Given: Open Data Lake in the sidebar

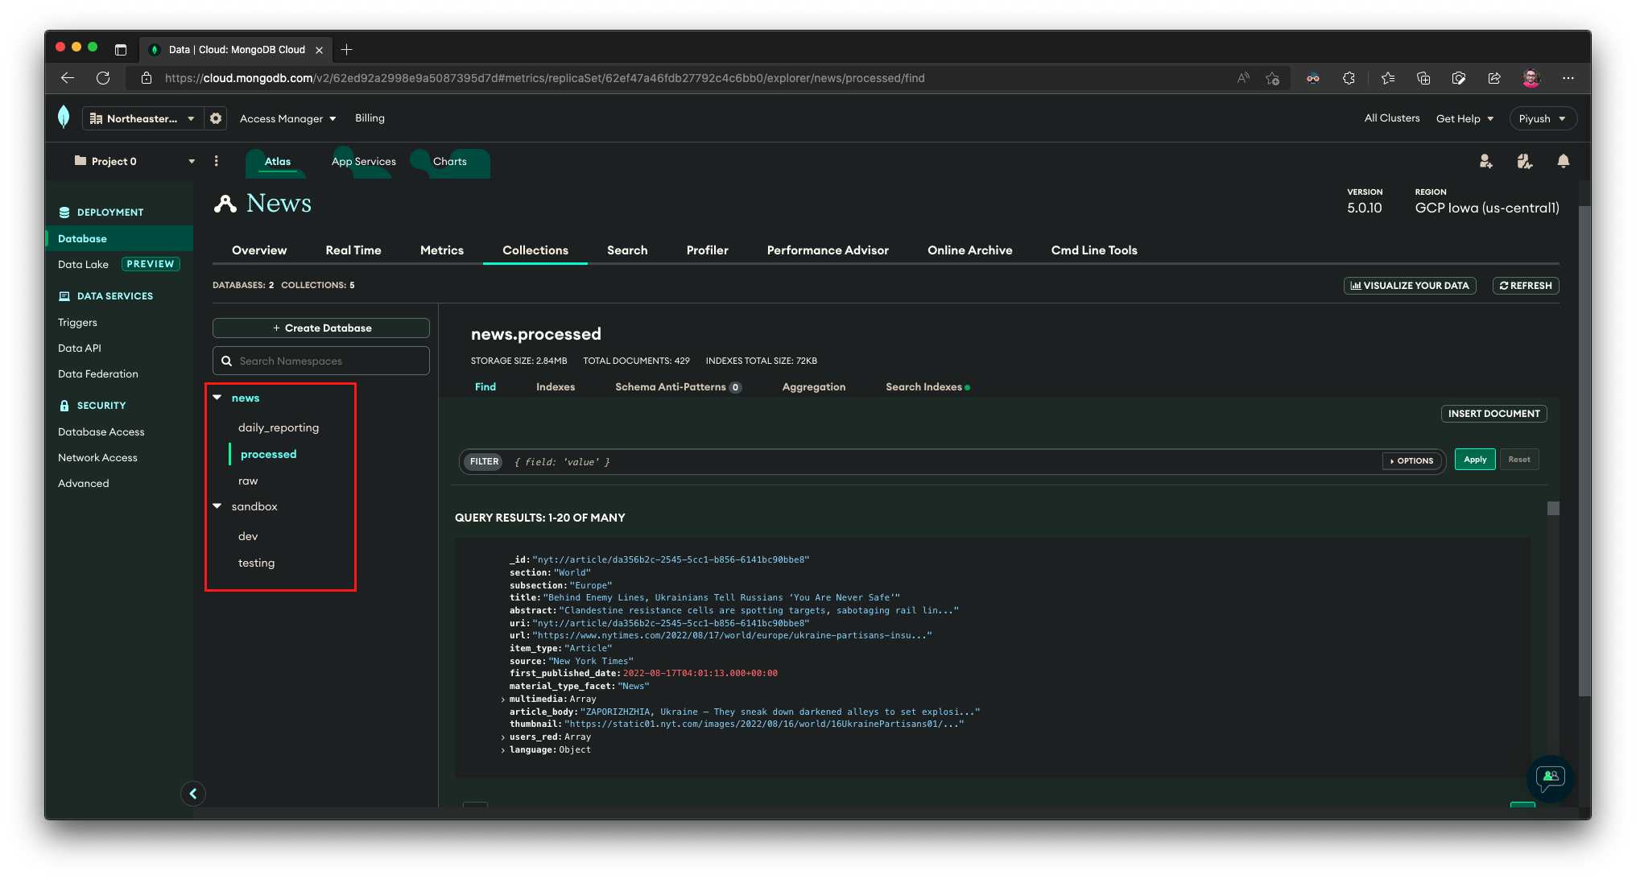Looking at the screenshot, I should pyautogui.click(x=83, y=265).
